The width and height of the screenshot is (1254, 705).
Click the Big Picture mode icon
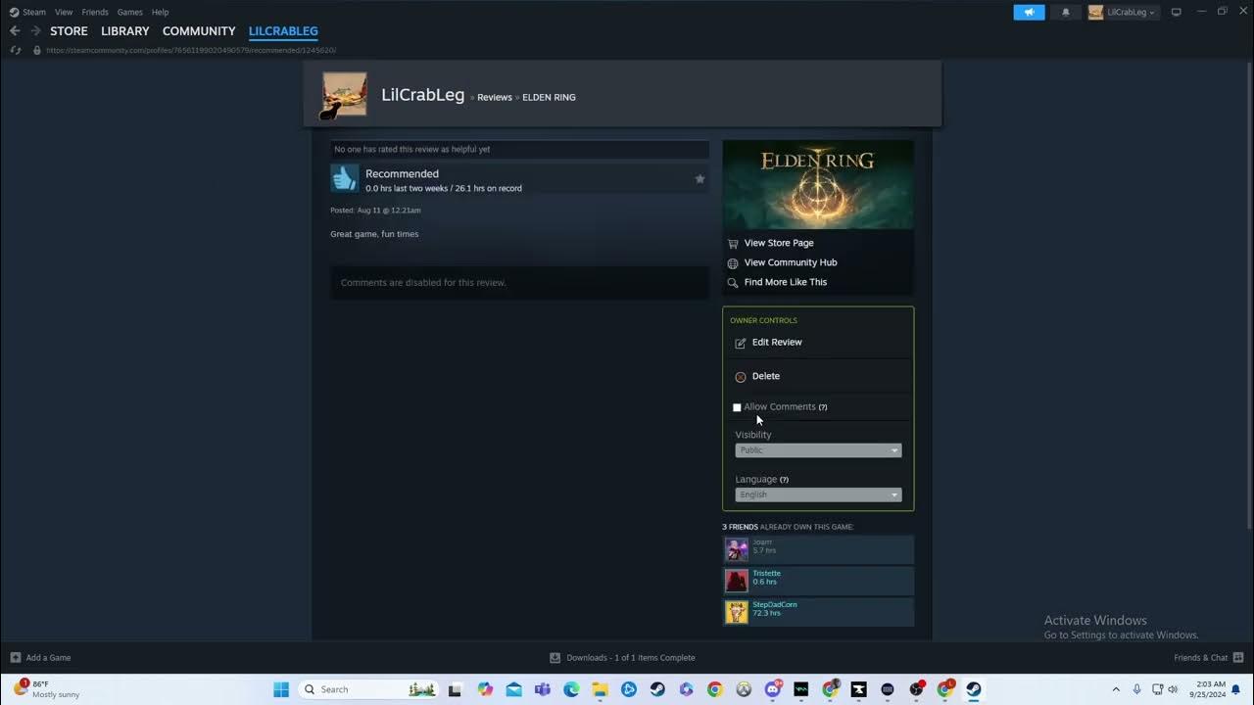(x=1177, y=12)
